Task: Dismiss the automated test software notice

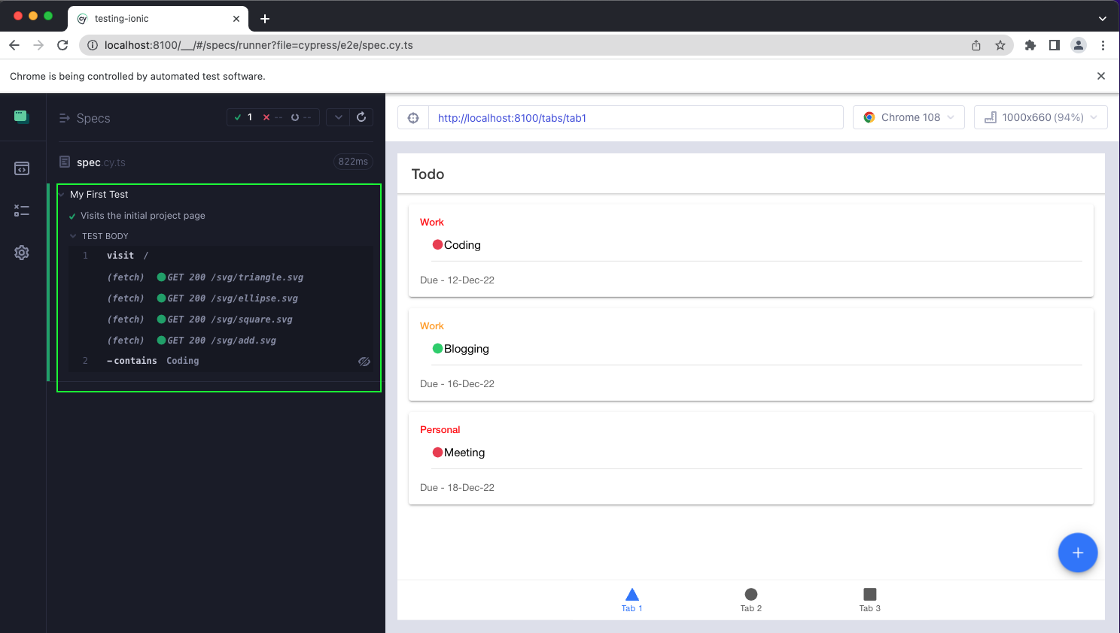Action: [x=1101, y=76]
